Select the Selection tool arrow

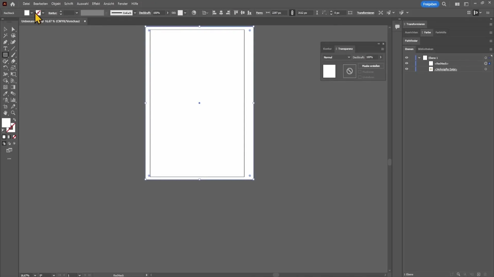(5, 29)
